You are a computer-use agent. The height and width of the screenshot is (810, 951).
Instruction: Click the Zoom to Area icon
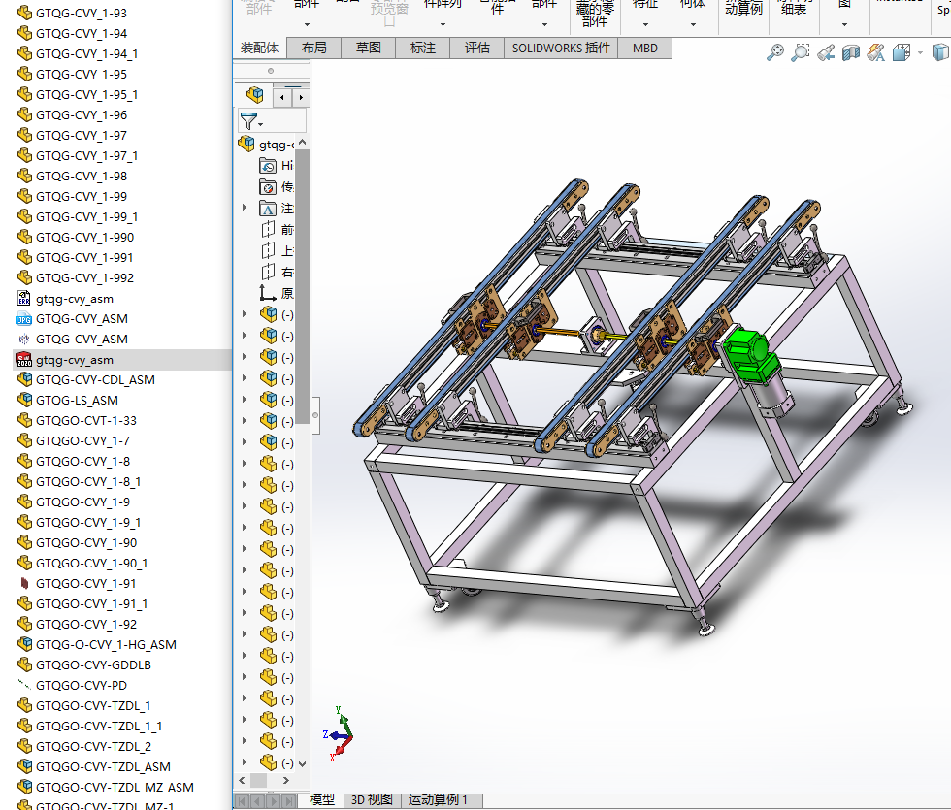(800, 52)
